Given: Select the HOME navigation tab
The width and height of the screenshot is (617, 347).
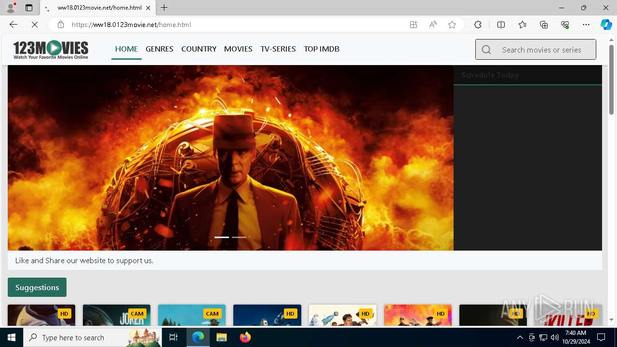Looking at the screenshot, I should 126,49.
